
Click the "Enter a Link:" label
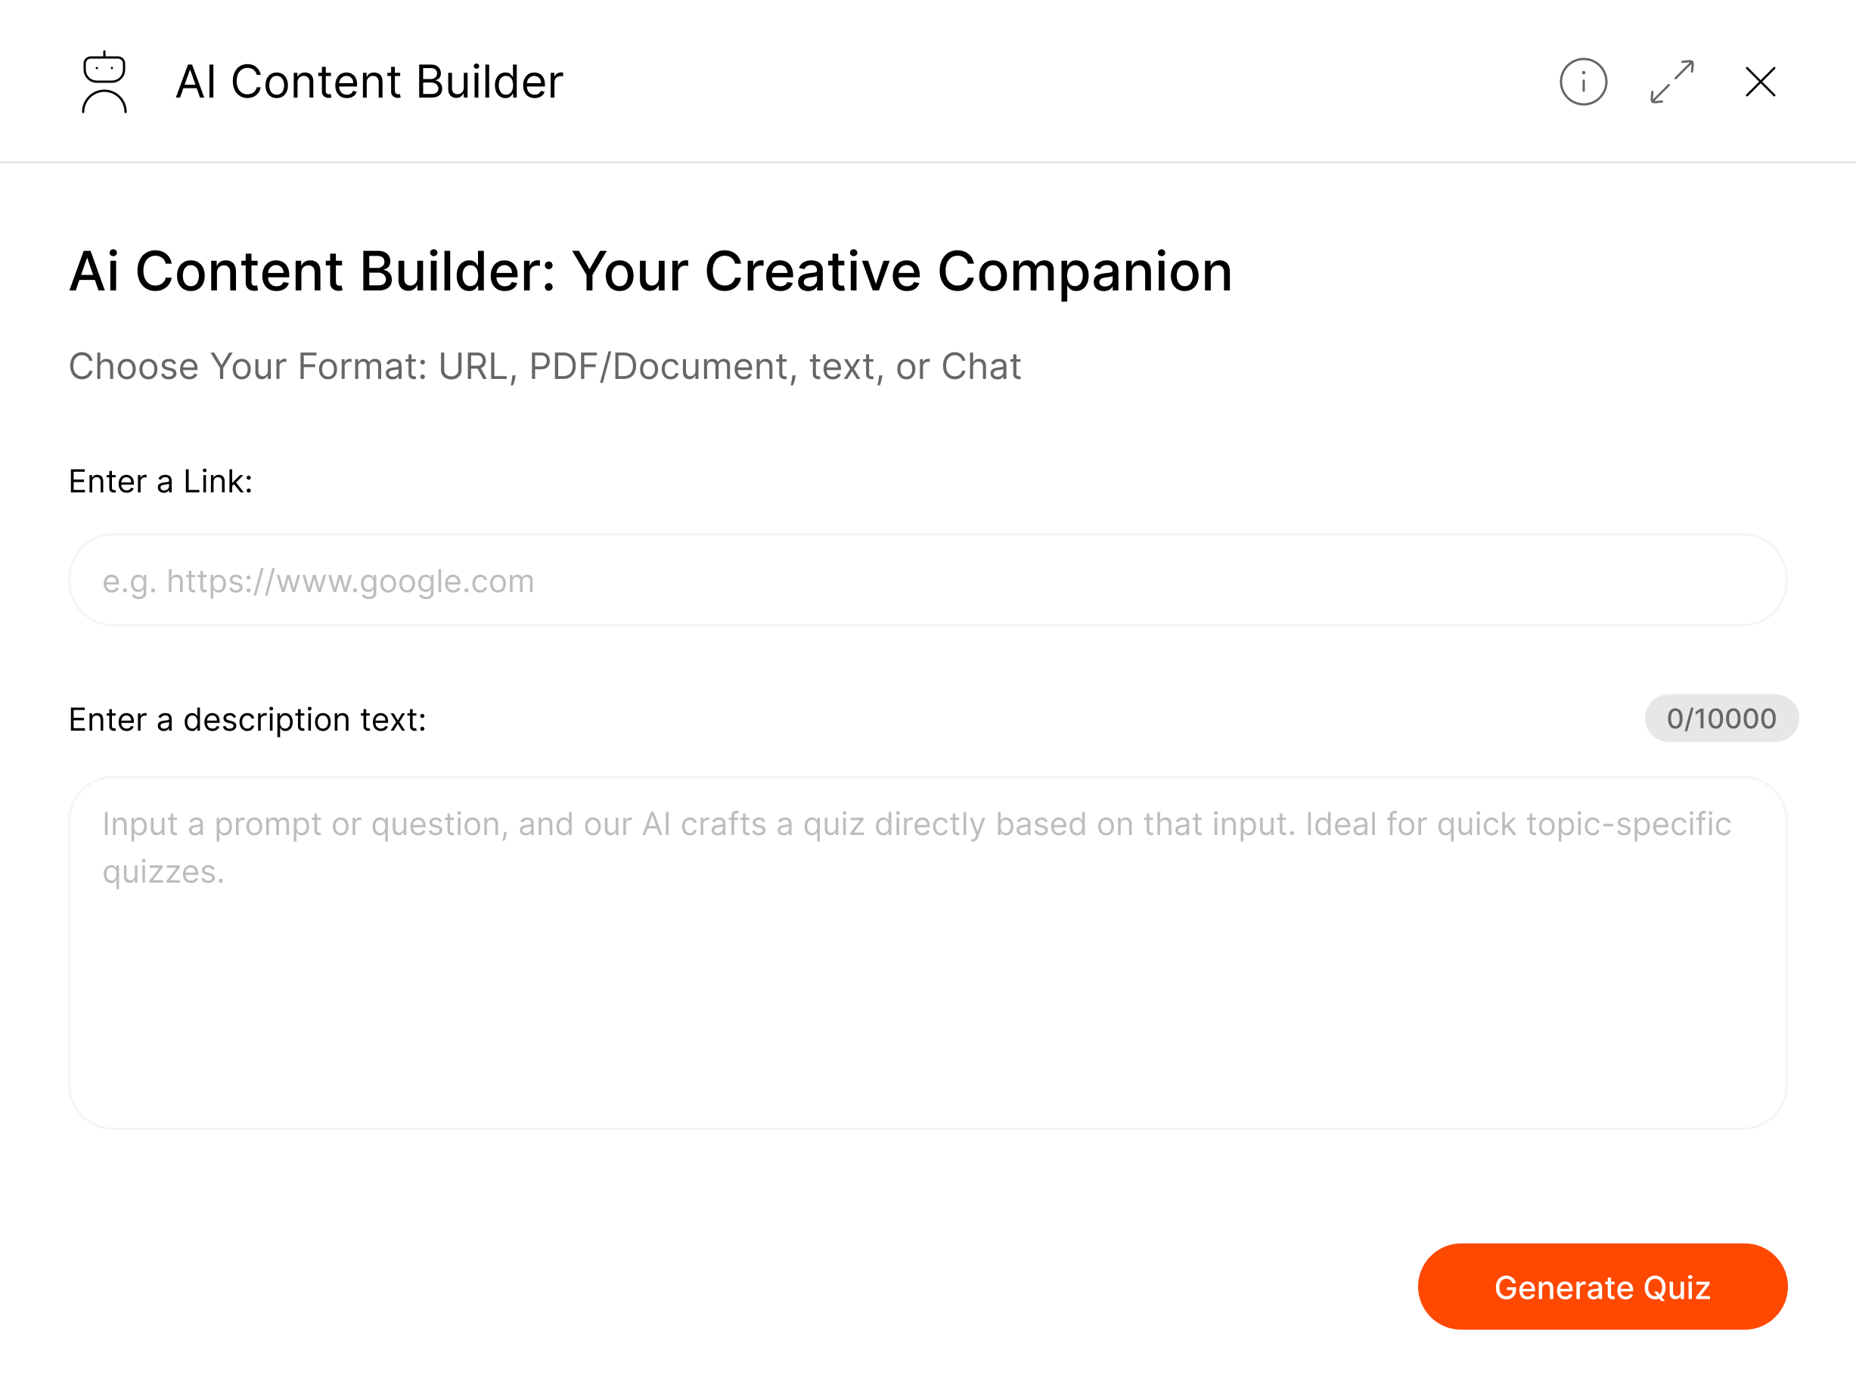[x=160, y=482]
